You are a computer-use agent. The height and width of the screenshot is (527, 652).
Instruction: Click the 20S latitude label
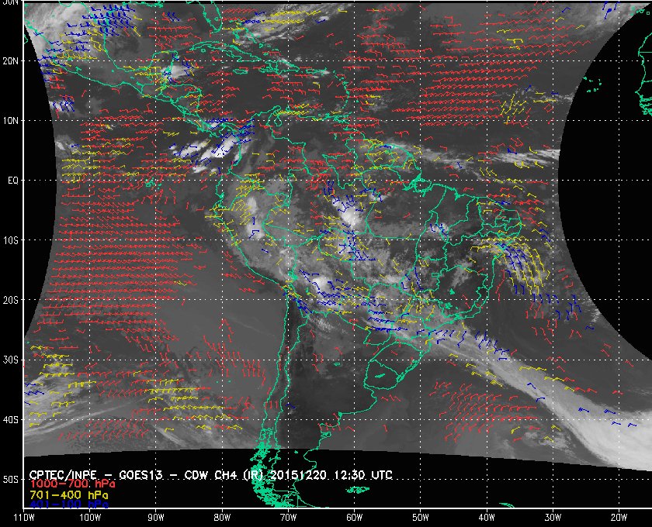pyautogui.click(x=10, y=300)
